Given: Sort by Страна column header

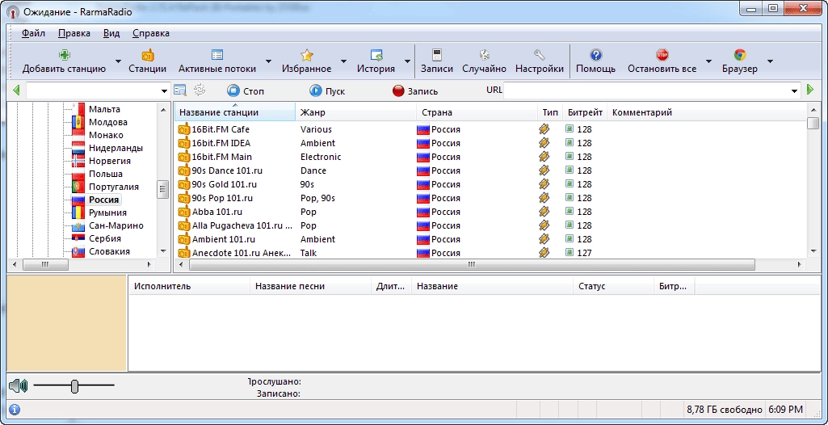Looking at the screenshot, I should click(x=477, y=112).
